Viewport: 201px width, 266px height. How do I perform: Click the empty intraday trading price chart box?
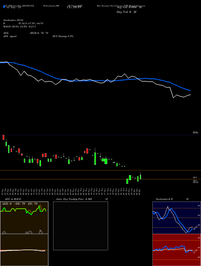80,226
